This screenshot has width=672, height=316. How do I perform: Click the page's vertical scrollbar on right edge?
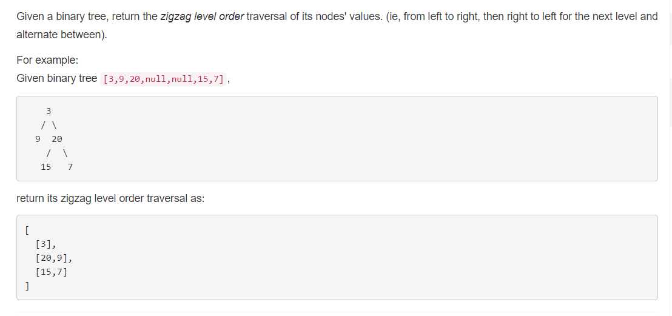tap(670, 158)
